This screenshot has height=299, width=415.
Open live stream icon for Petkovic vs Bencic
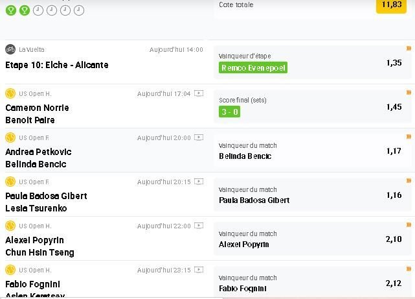point(199,138)
